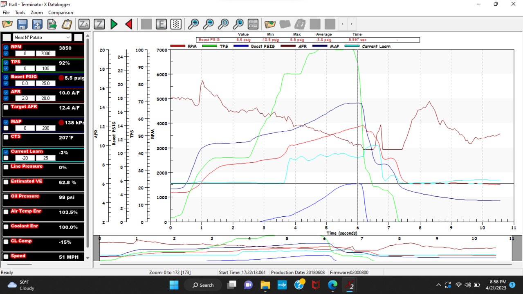Click the red dot beside Boost PSIG value

point(61,78)
